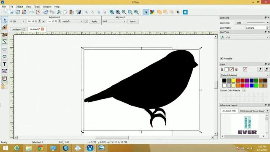The height and width of the screenshot is (152, 270).
Task: Open the (Default Palette) dropdown
Action: coord(245,75)
